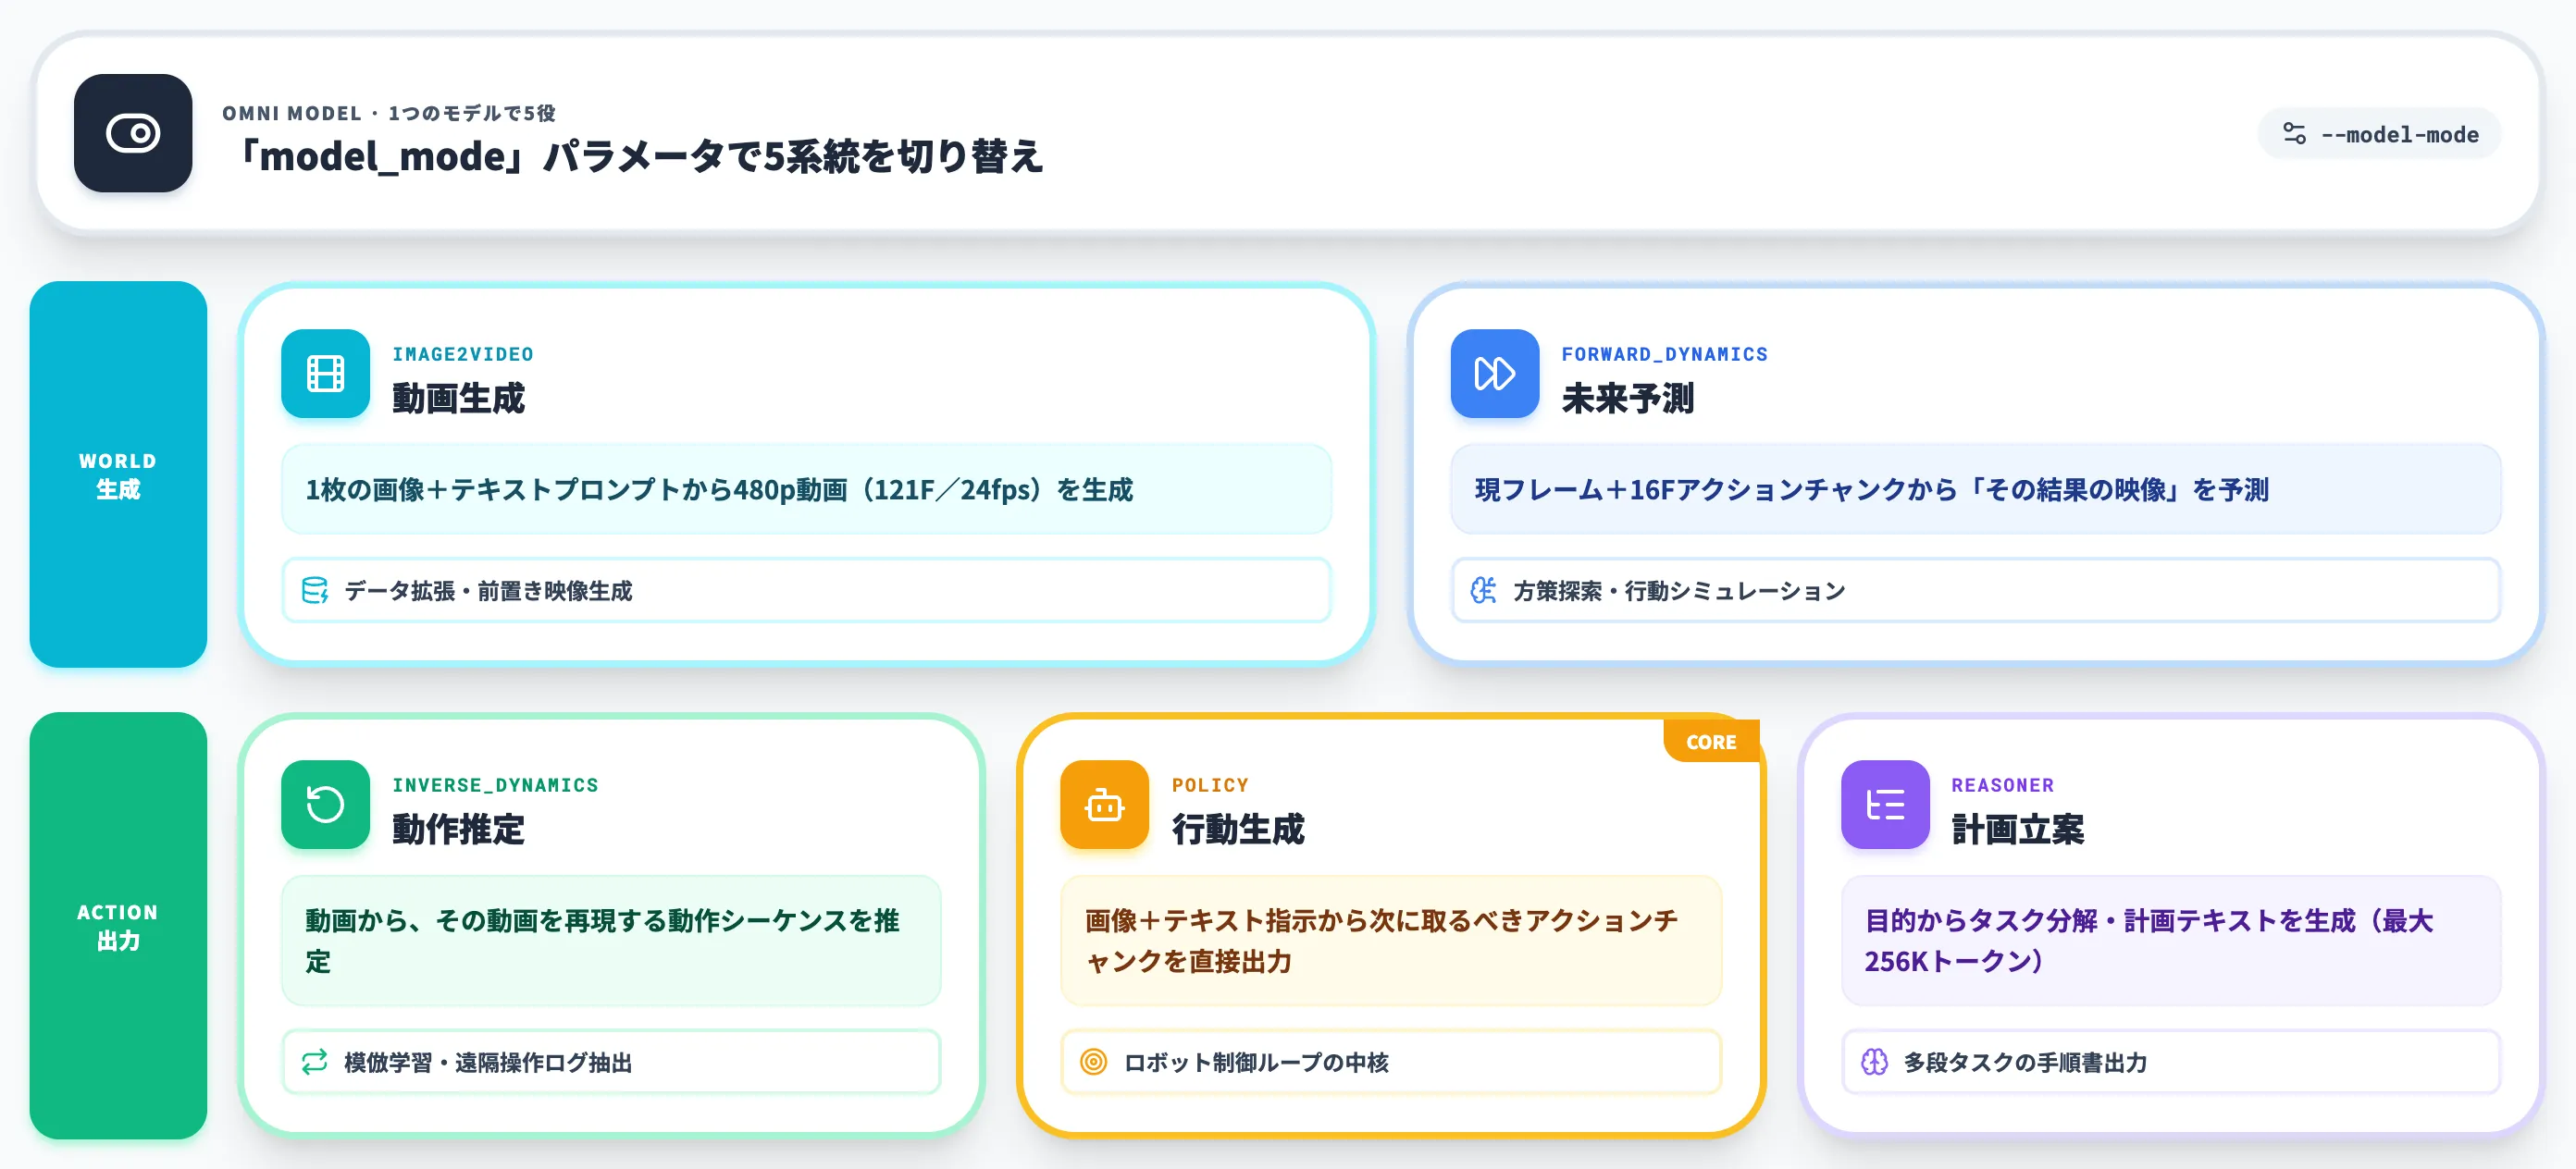Click the 480p動画 description box
2576x1169 pixels.
806,489
